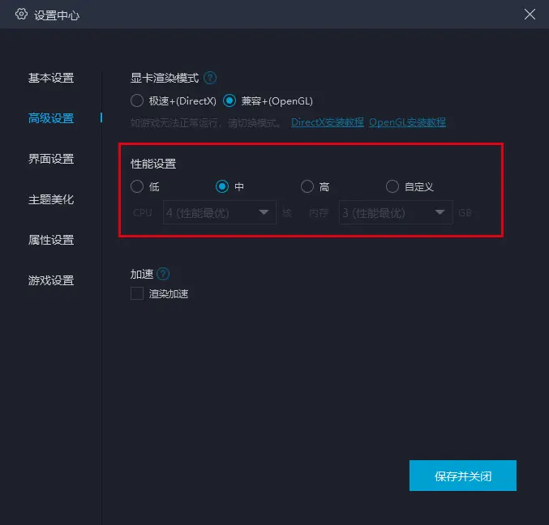Open DirectX安装教程 link
The image size is (549, 525).
pos(328,122)
